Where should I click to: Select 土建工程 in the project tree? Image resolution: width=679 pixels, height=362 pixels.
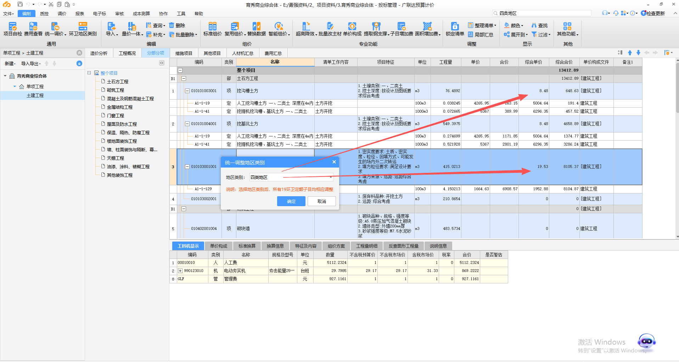pyautogui.click(x=35, y=95)
